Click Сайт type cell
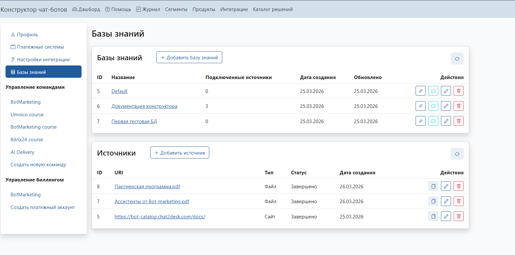515x255 pixels. tap(270, 217)
